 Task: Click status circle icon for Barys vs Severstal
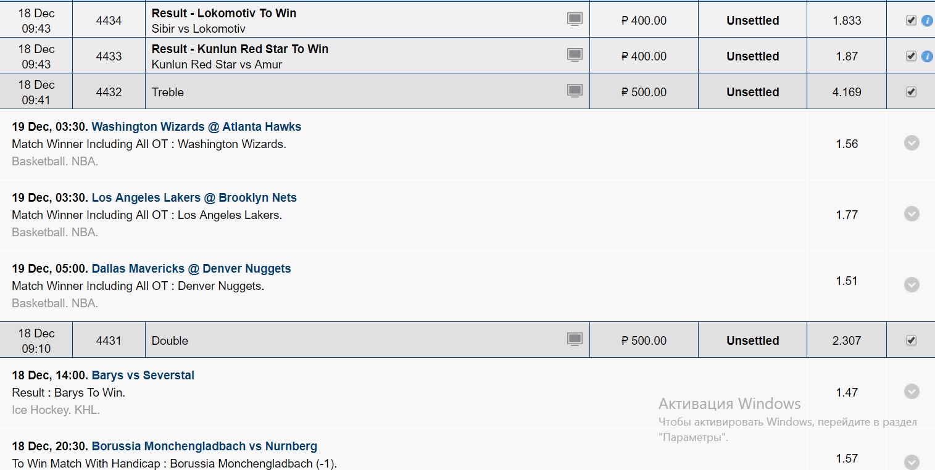(912, 392)
